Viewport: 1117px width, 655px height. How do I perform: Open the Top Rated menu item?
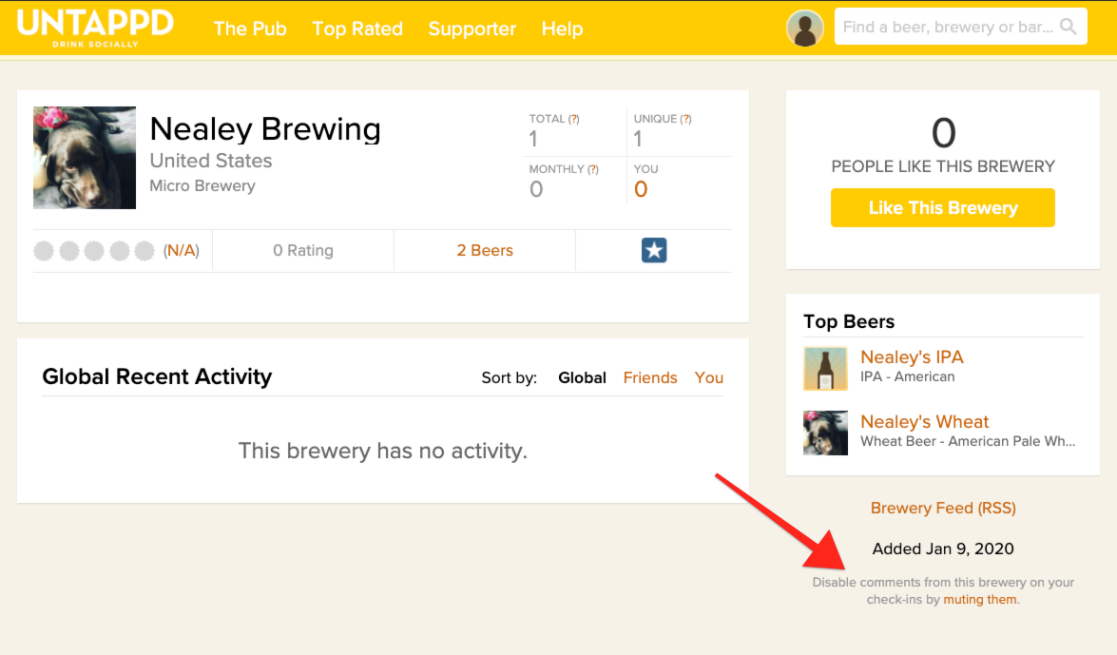click(x=357, y=29)
